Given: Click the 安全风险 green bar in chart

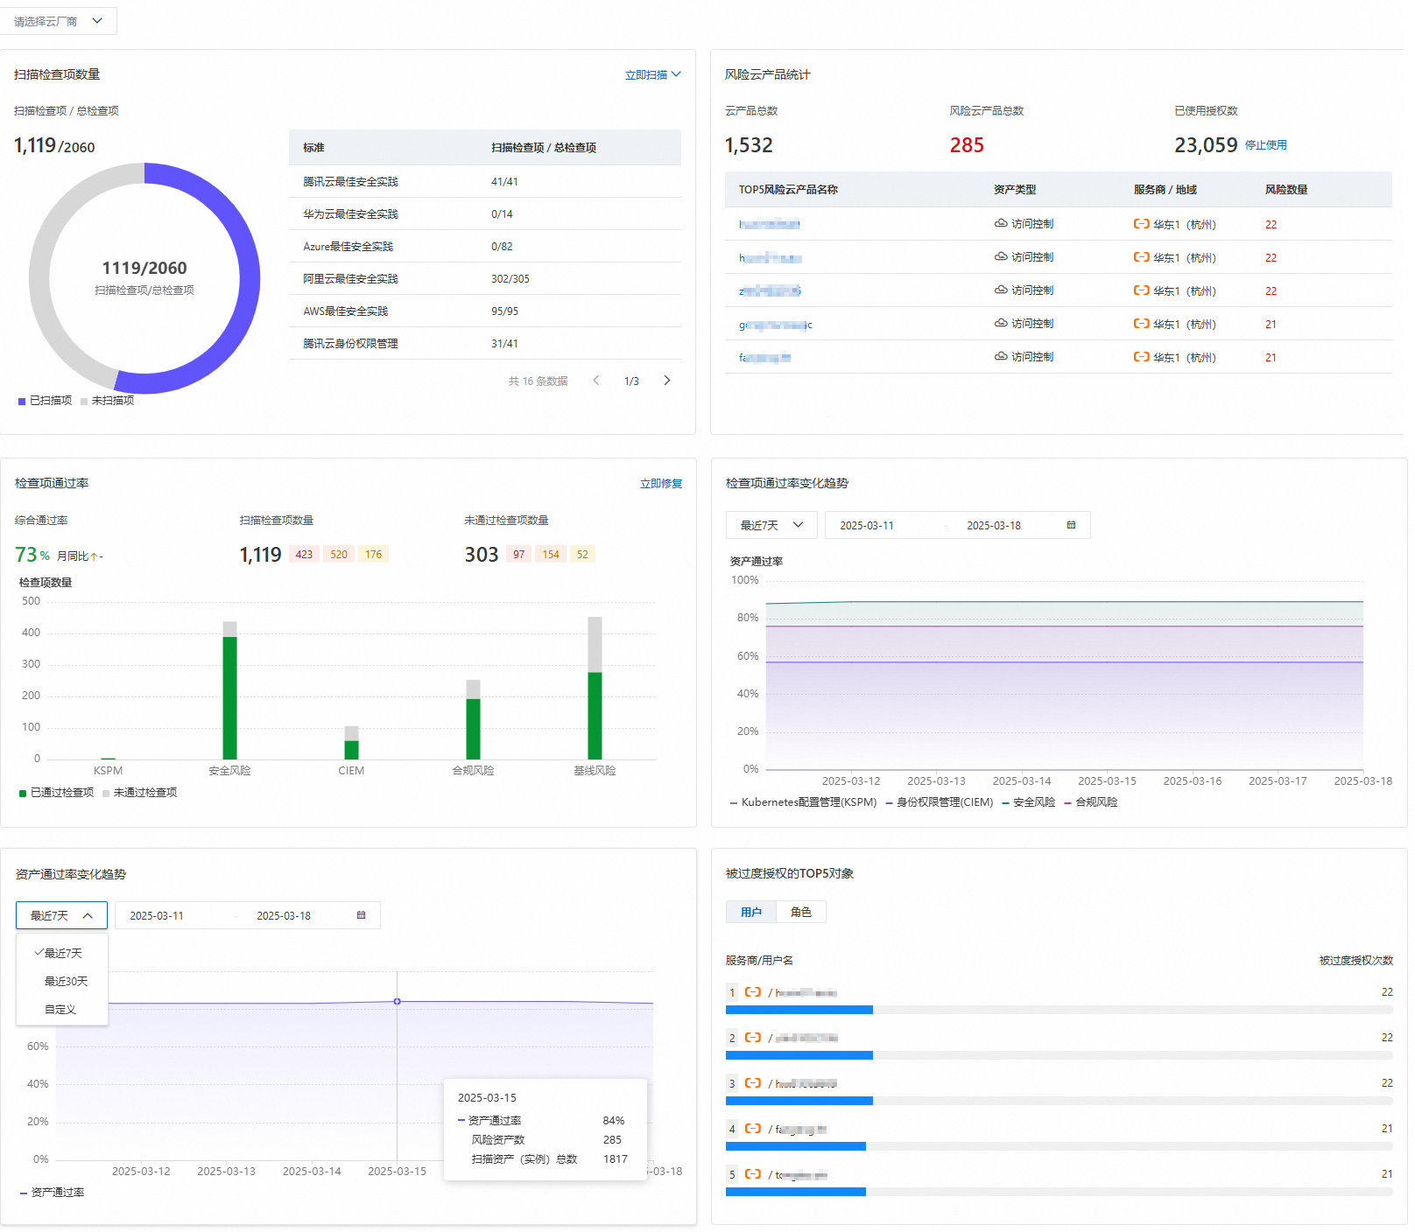Looking at the screenshot, I should [x=230, y=698].
